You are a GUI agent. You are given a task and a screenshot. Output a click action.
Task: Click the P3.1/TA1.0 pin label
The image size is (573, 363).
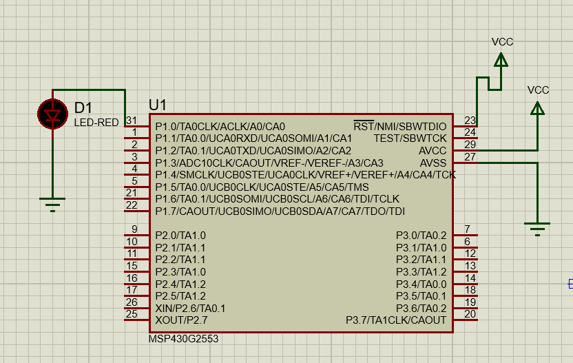421,248
